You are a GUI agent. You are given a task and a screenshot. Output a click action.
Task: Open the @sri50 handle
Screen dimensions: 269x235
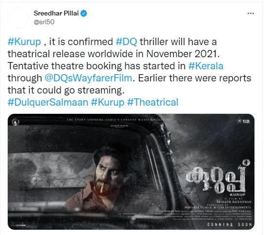(44, 22)
